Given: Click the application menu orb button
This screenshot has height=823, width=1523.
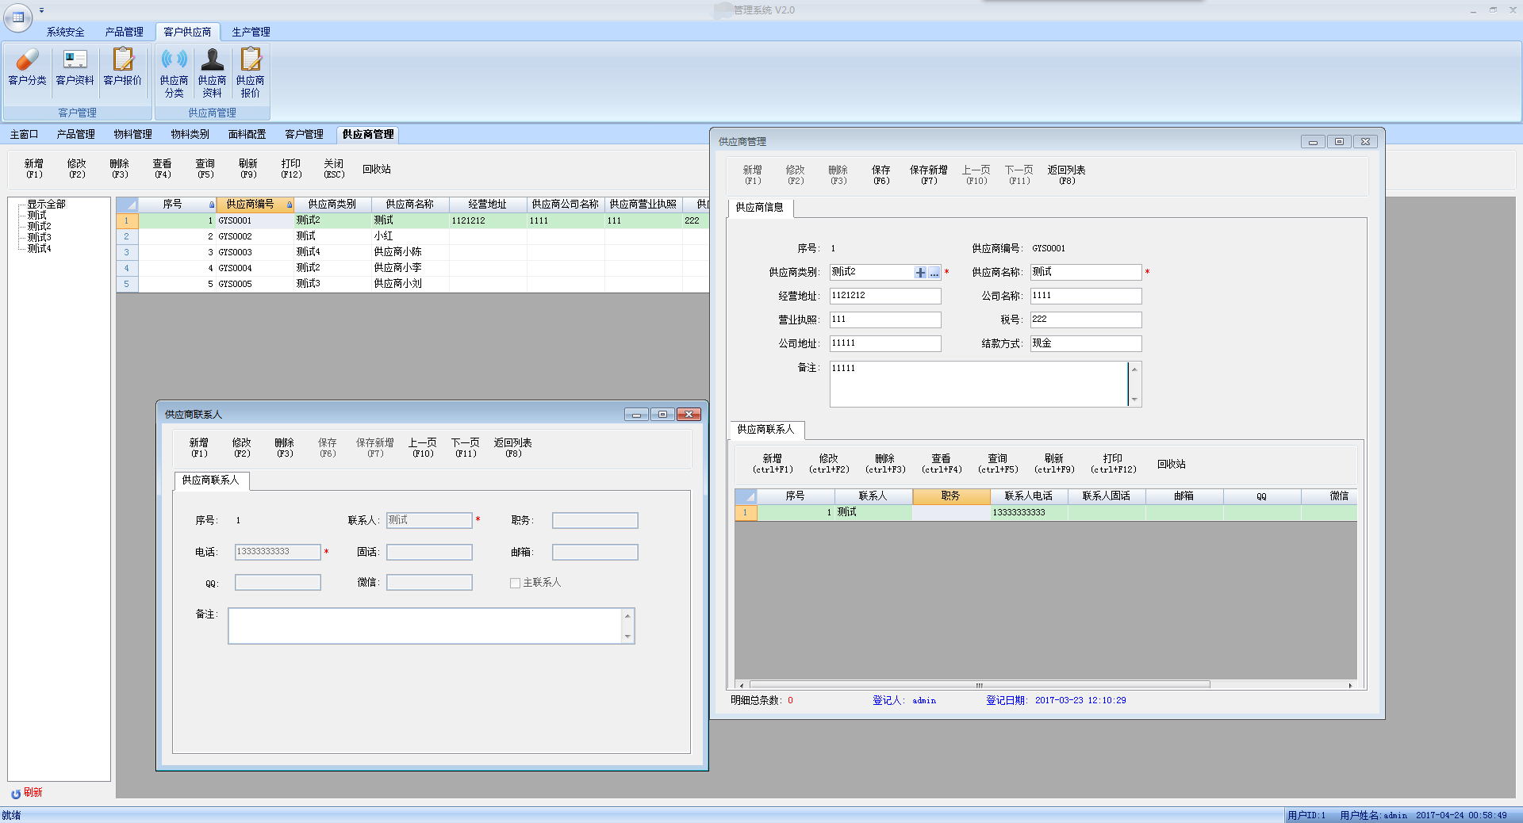Looking at the screenshot, I should point(17,17).
